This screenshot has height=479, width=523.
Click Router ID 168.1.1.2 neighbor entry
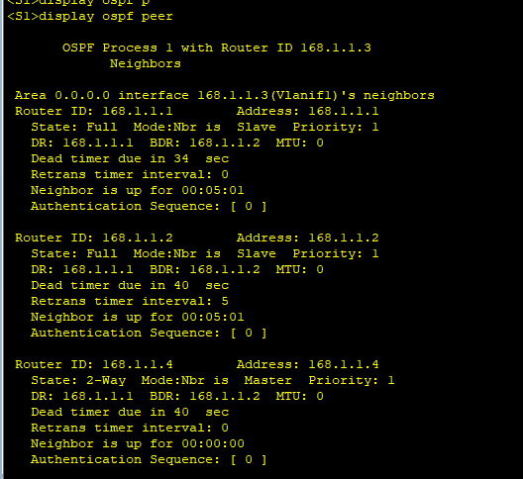[94, 238]
